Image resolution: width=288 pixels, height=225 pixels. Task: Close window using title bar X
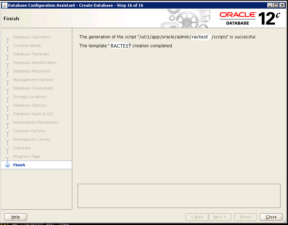tap(283, 5)
